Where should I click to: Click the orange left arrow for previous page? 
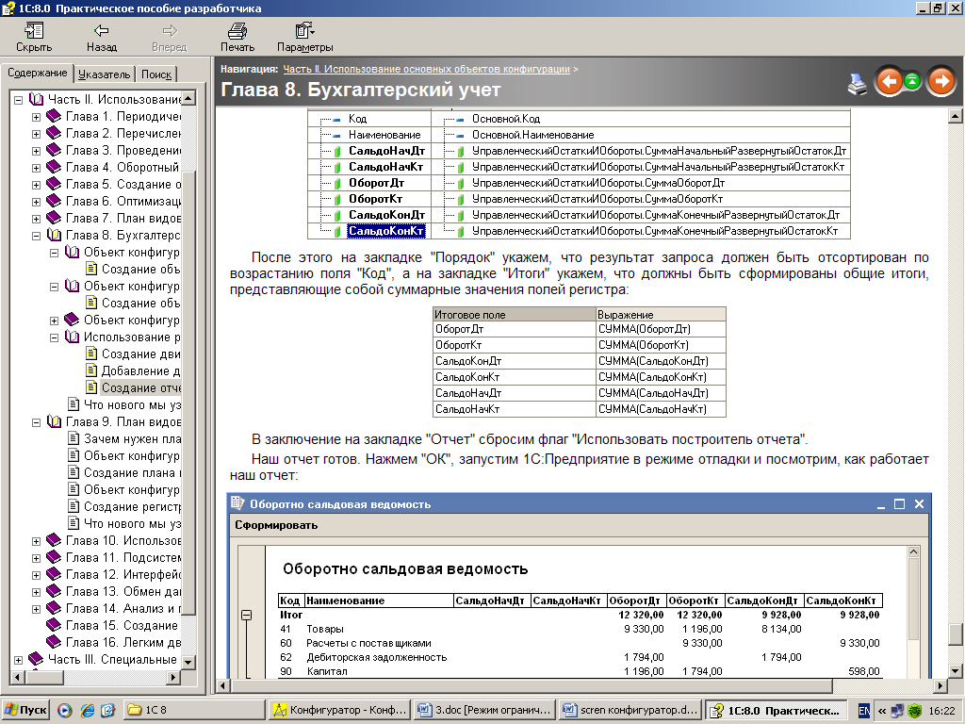(889, 82)
